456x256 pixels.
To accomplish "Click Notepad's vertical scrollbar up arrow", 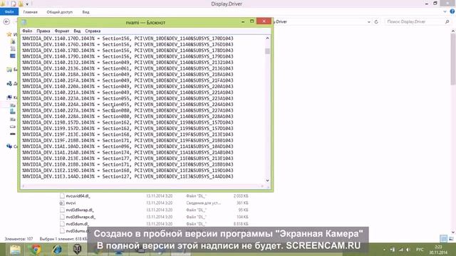I will pyautogui.click(x=268, y=38).
